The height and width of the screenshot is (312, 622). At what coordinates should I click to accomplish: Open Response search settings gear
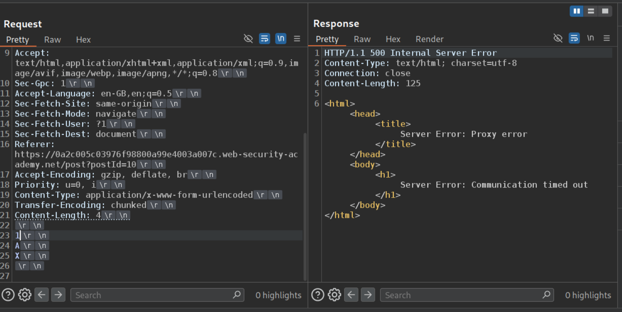pyautogui.click(x=334, y=295)
